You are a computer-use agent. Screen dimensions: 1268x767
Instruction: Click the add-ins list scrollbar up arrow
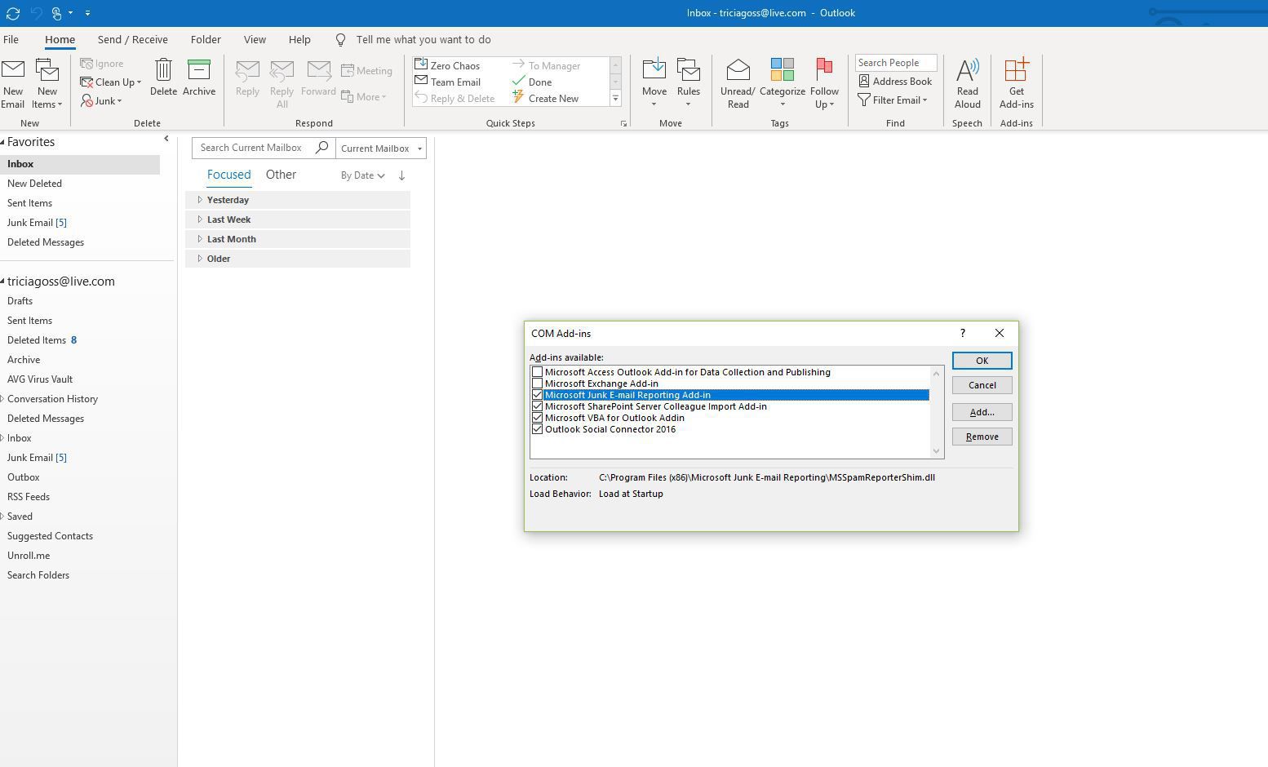[937, 373]
